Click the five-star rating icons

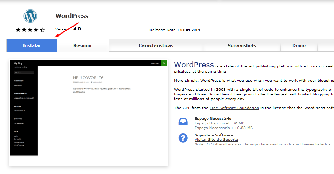click(30, 30)
